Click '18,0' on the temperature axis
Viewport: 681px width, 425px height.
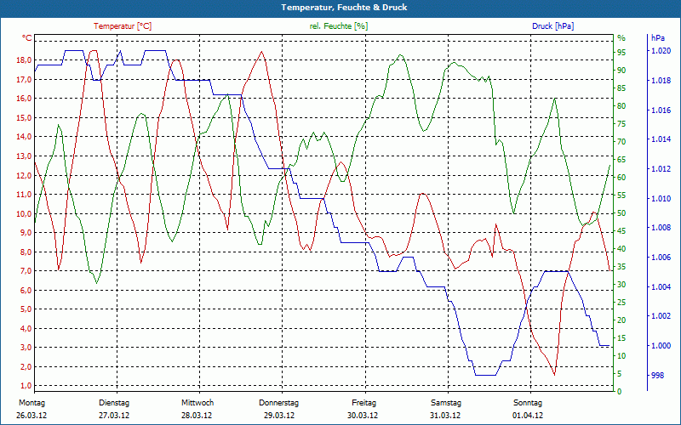point(25,60)
